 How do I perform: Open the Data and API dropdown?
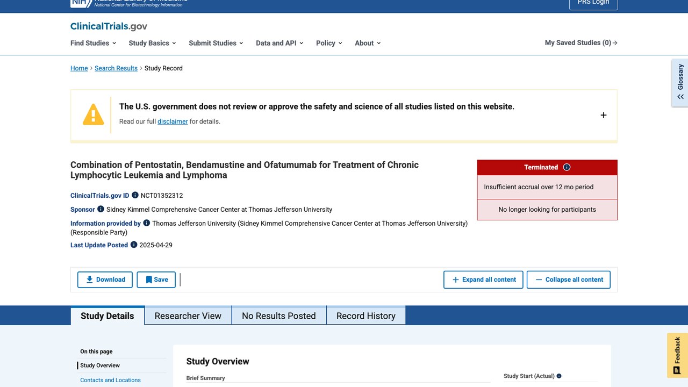coord(279,43)
